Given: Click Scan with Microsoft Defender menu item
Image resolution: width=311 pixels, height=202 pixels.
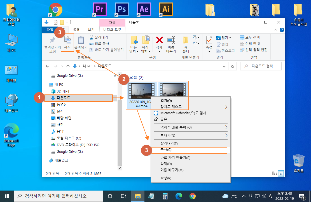Looking at the screenshot, I should tap(191, 113).
